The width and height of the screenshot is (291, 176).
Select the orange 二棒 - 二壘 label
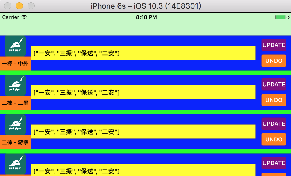(x=15, y=103)
